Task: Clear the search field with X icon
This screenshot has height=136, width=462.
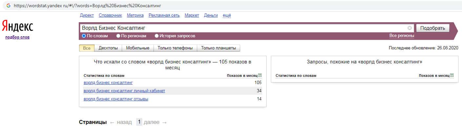Action: point(409,28)
